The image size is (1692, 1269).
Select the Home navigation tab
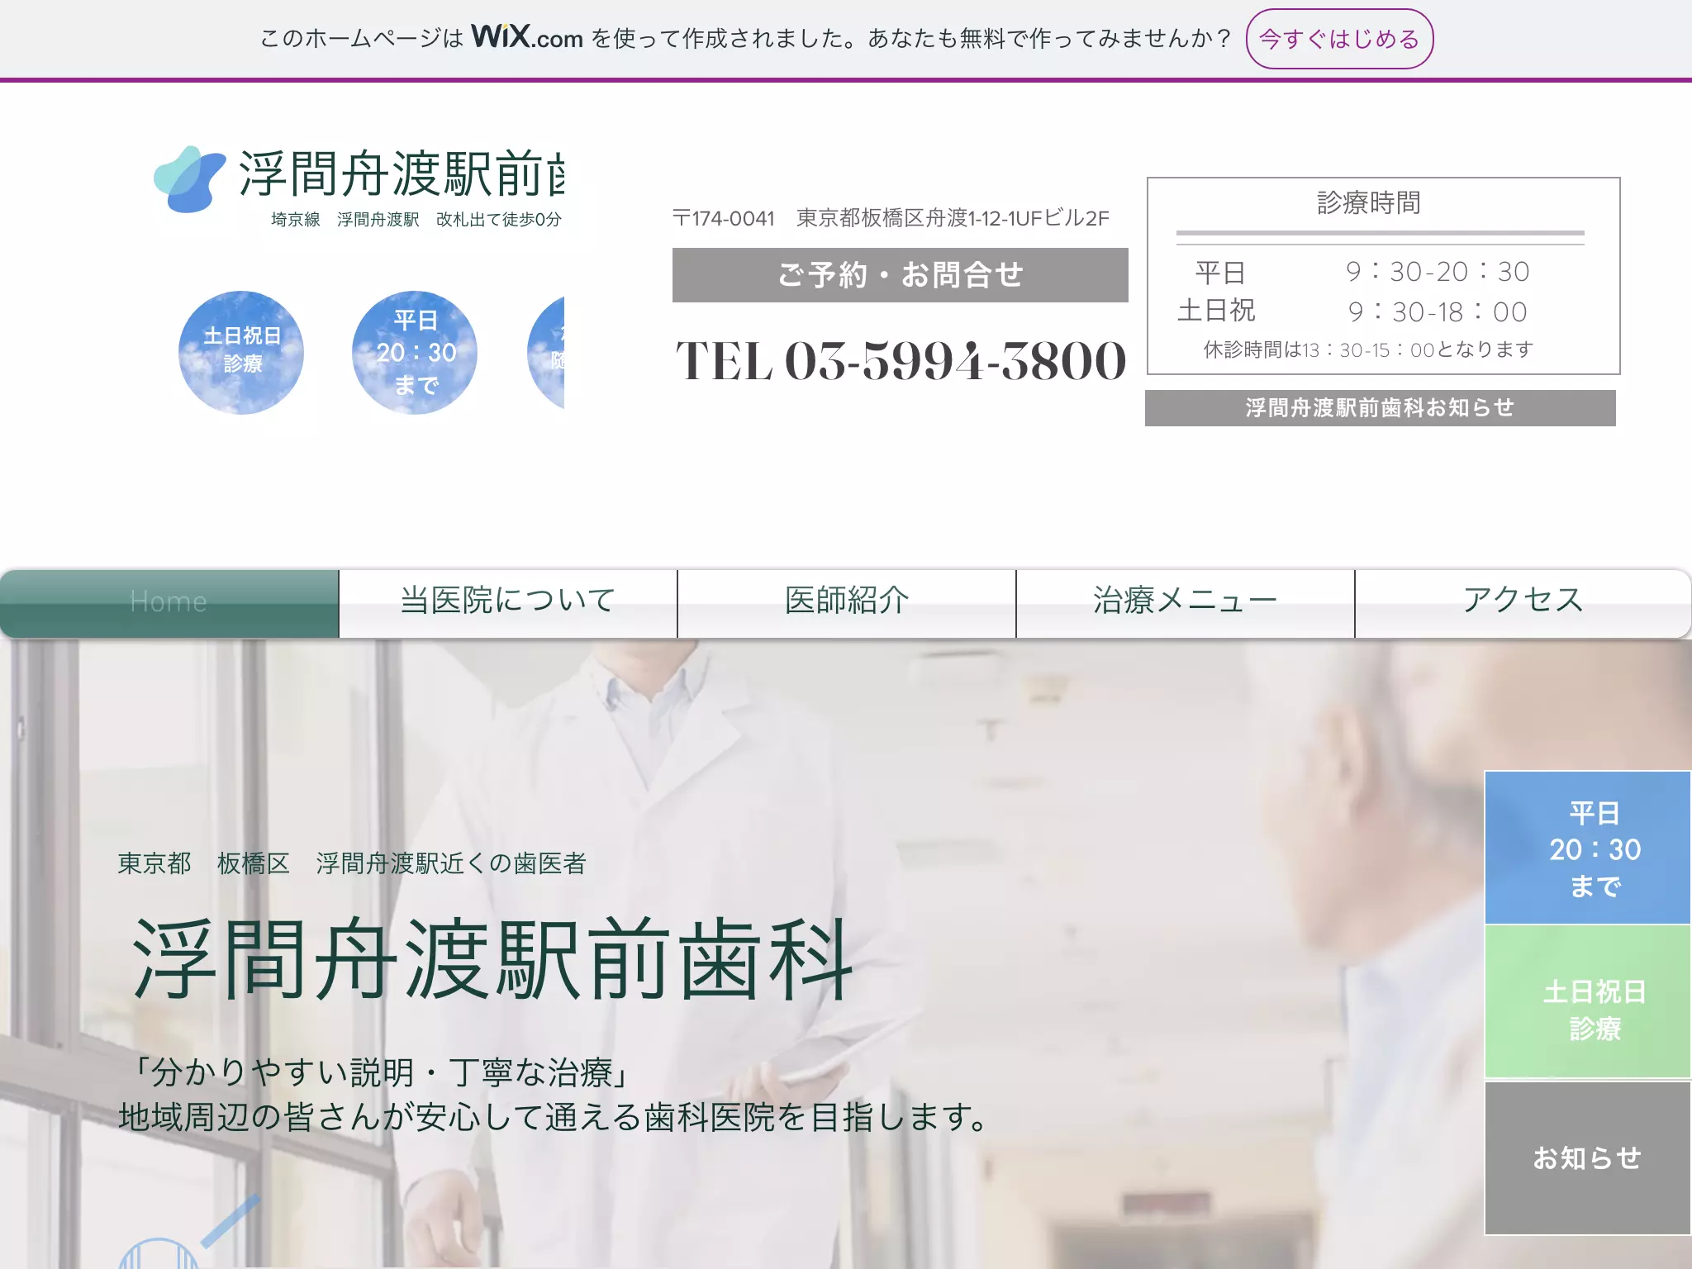tap(169, 603)
